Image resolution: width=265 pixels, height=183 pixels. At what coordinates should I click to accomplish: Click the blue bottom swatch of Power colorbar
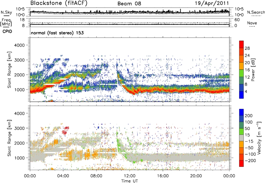point(241,95)
